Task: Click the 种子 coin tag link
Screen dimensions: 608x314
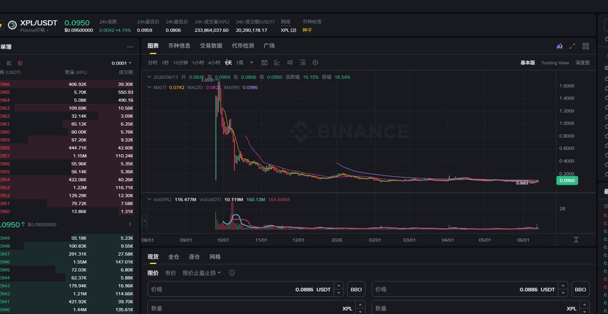Action: (x=307, y=30)
